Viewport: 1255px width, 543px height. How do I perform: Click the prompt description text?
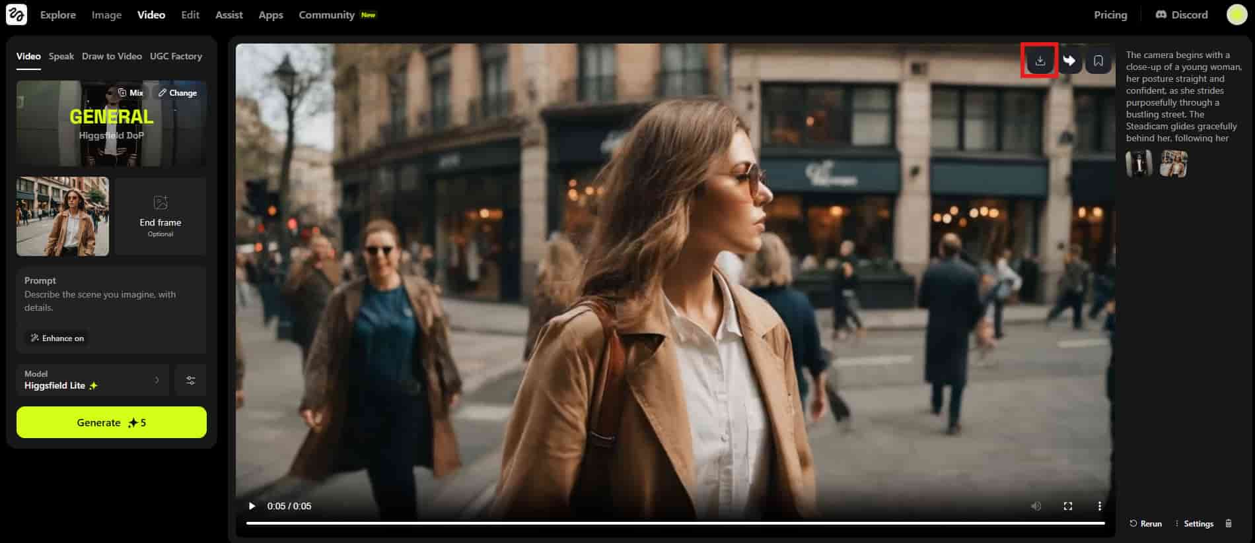pos(1184,96)
